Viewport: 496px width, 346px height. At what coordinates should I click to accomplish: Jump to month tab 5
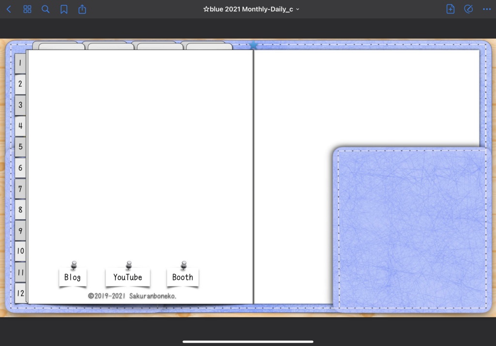[x=20, y=147]
